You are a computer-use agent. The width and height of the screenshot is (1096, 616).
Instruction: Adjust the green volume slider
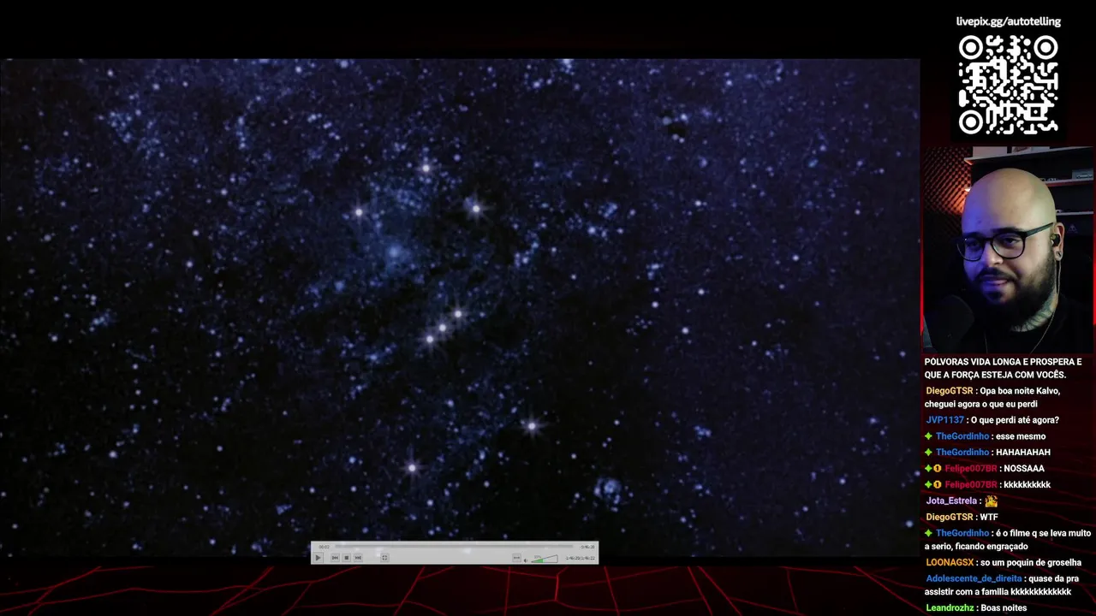pyautogui.click(x=545, y=559)
